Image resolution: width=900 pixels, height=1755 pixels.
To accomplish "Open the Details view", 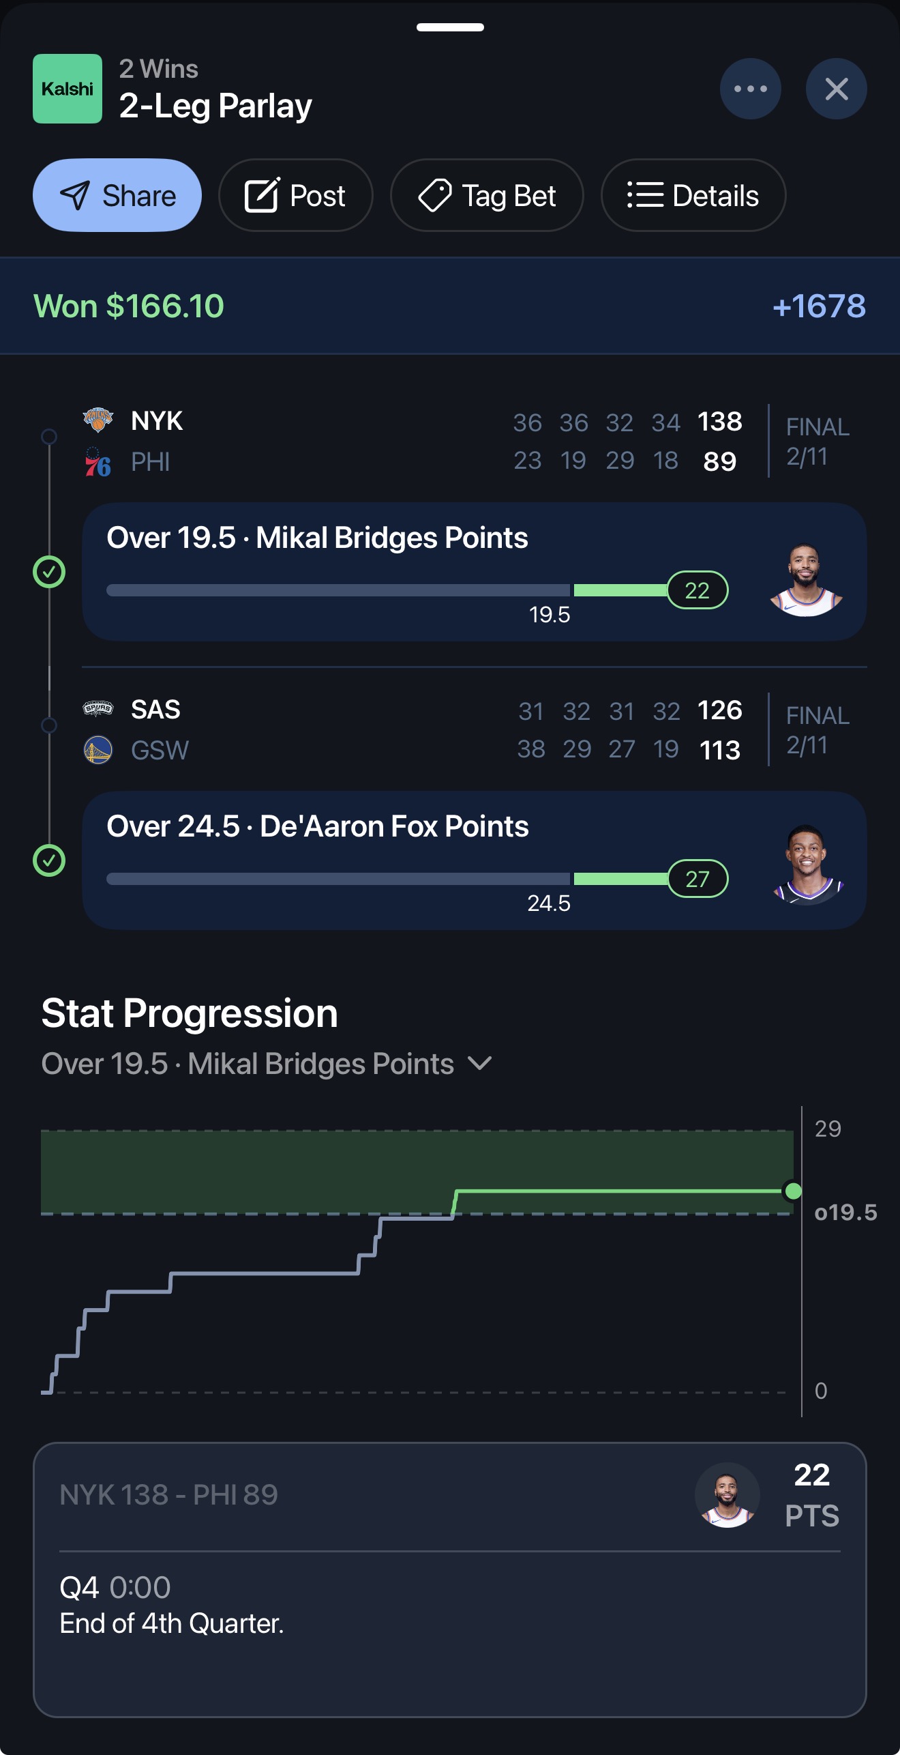I will pos(693,195).
